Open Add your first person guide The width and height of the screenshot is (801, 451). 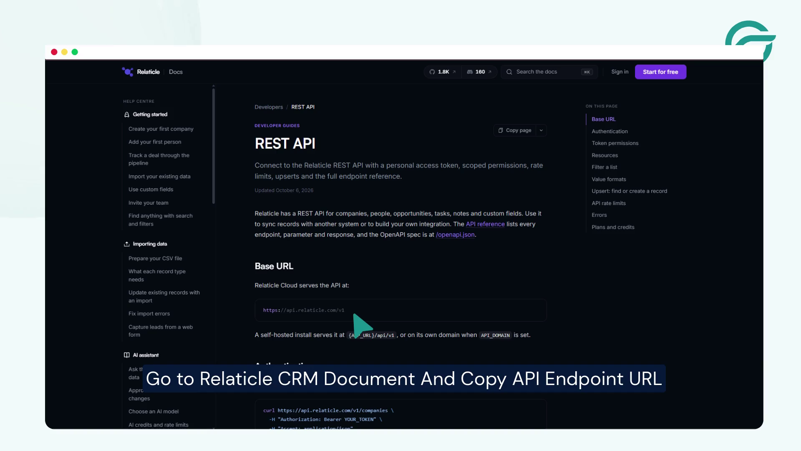coord(155,142)
